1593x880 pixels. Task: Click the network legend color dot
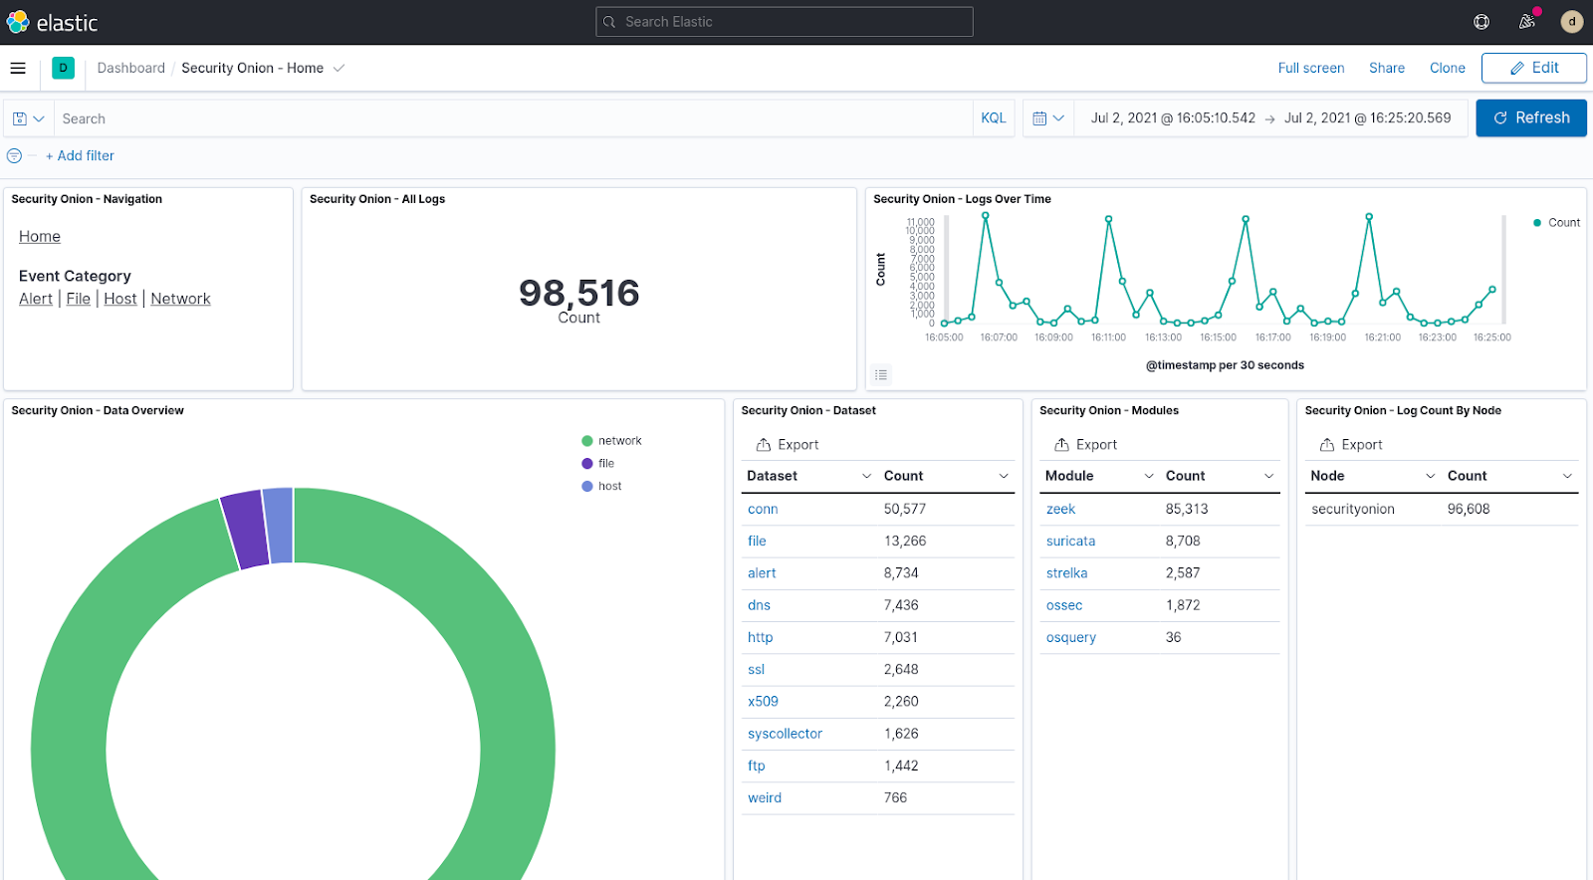[x=587, y=441]
